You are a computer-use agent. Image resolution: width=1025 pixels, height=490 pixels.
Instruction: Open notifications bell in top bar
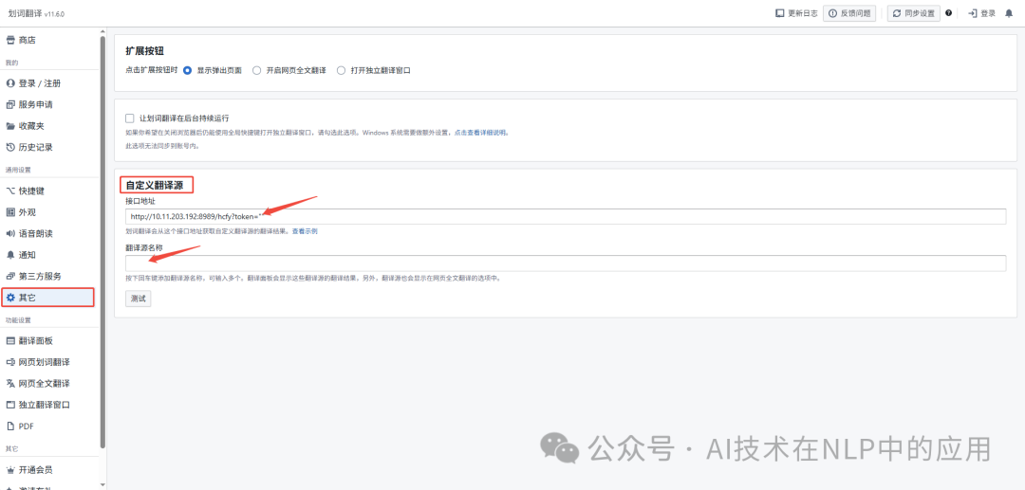coord(1009,13)
